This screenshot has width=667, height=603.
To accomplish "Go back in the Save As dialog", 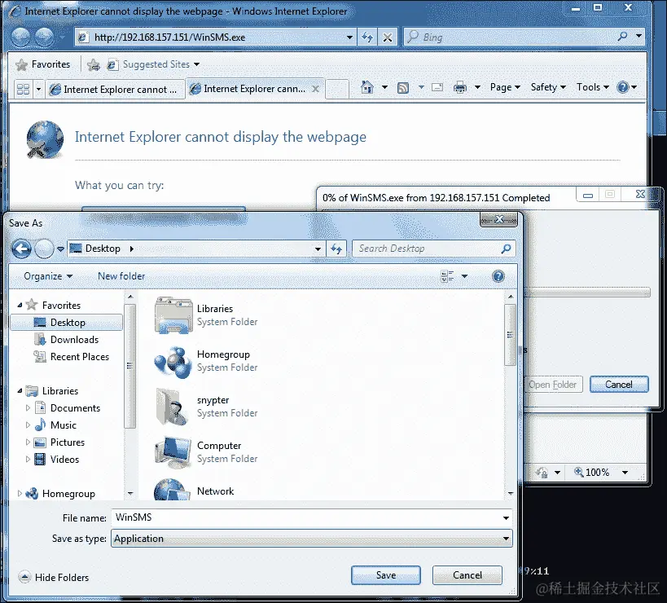I will click(21, 249).
